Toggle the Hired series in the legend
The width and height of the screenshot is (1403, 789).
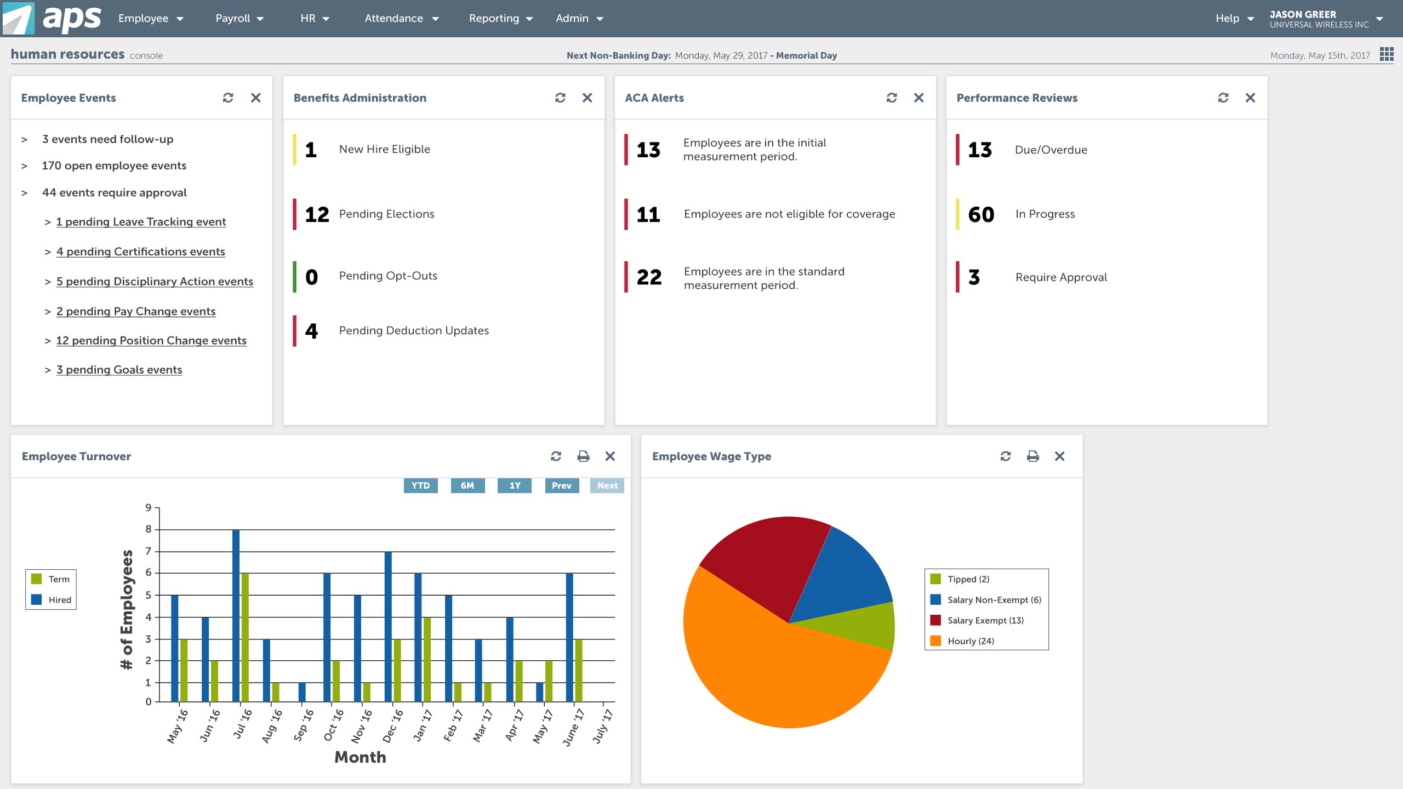click(x=52, y=600)
